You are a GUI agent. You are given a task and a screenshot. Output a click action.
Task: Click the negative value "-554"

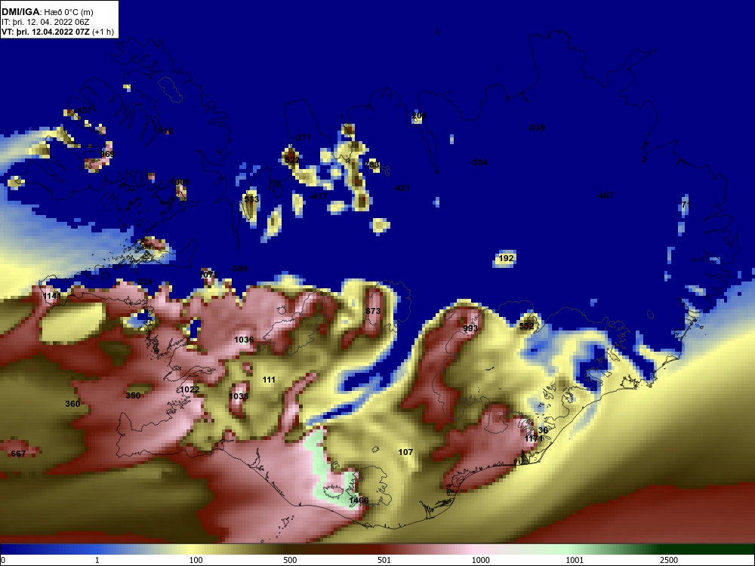point(479,162)
